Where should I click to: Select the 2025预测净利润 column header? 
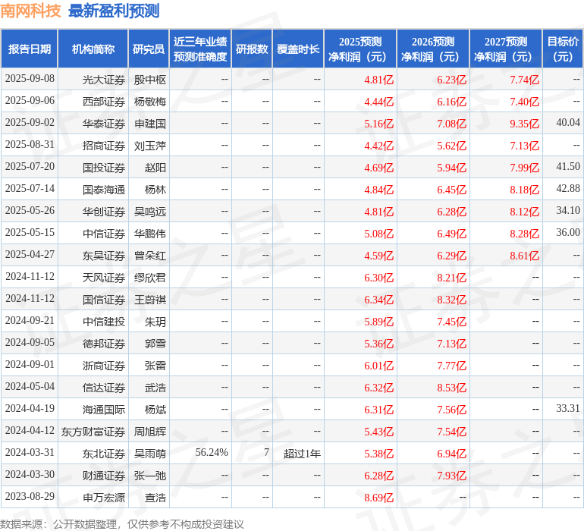coord(360,49)
